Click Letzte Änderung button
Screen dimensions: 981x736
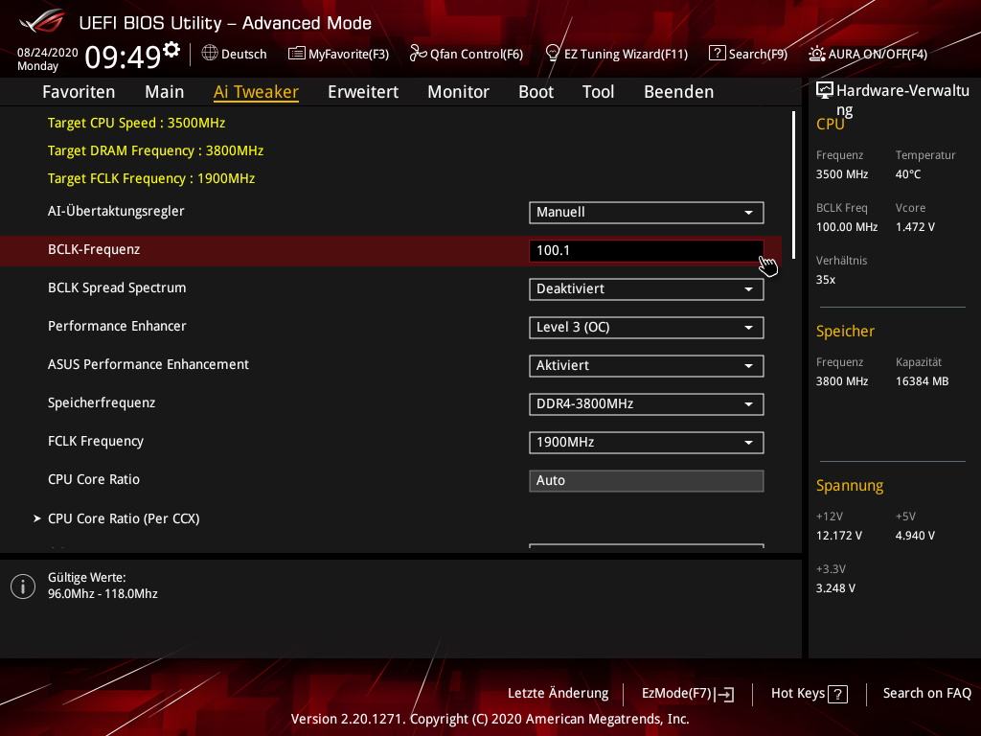click(x=559, y=694)
